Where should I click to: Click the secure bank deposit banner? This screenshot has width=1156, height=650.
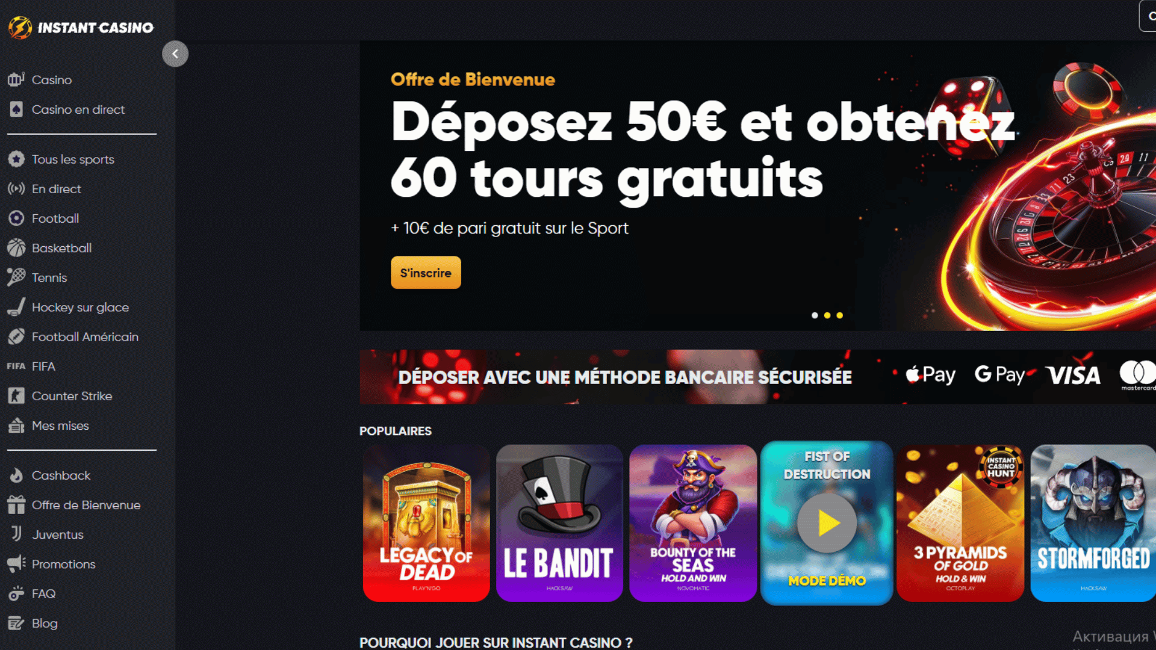pyautogui.click(x=757, y=377)
